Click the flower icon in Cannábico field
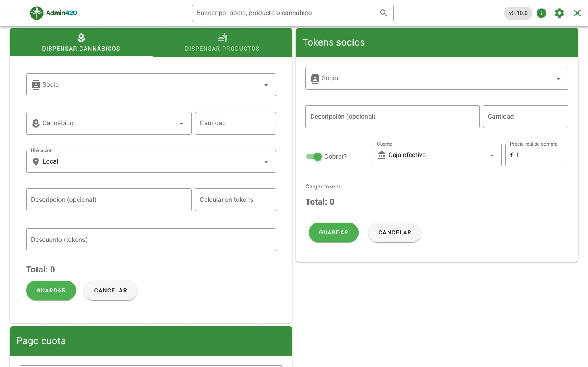 click(36, 123)
